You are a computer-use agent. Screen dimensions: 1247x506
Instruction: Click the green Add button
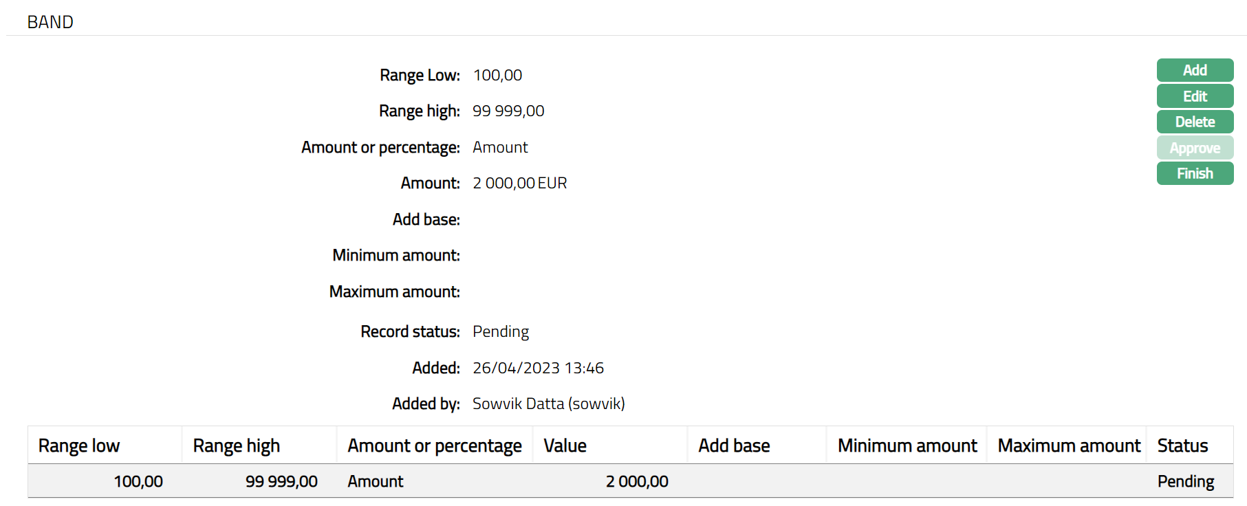(1194, 70)
